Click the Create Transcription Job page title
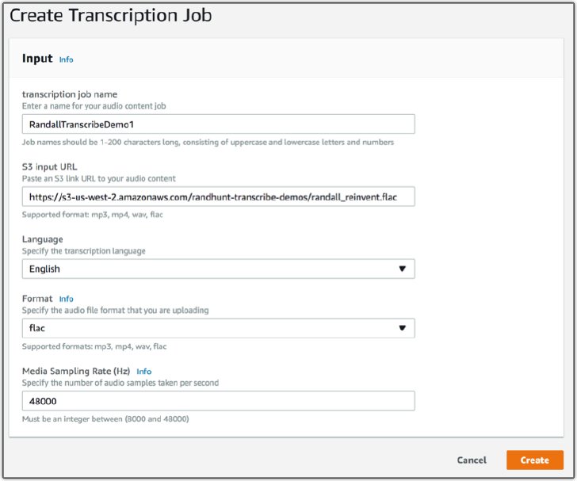Image resolution: width=577 pixels, height=481 pixels. (x=111, y=16)
